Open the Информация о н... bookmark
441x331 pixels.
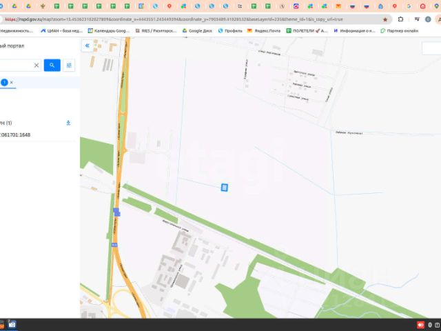pos(354,30)
